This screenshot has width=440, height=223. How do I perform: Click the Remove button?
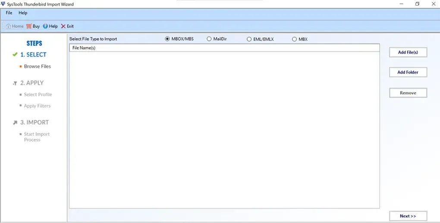point(408,93)
